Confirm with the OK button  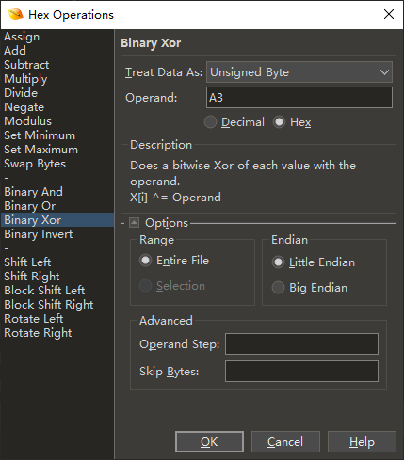209,442
